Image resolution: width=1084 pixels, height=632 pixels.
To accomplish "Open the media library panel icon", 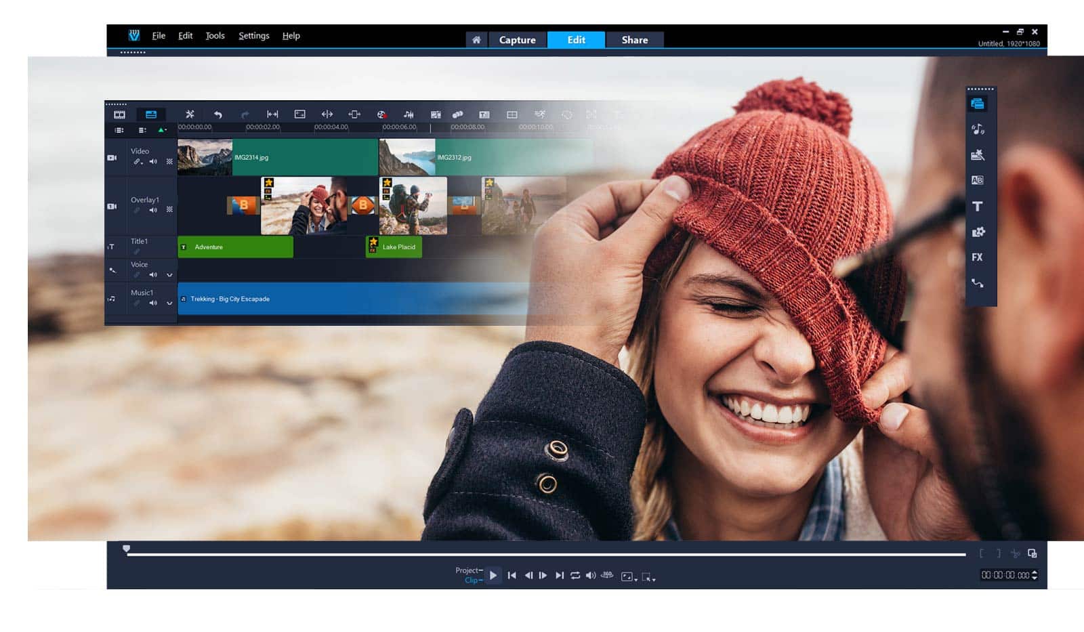I will 977,104.
